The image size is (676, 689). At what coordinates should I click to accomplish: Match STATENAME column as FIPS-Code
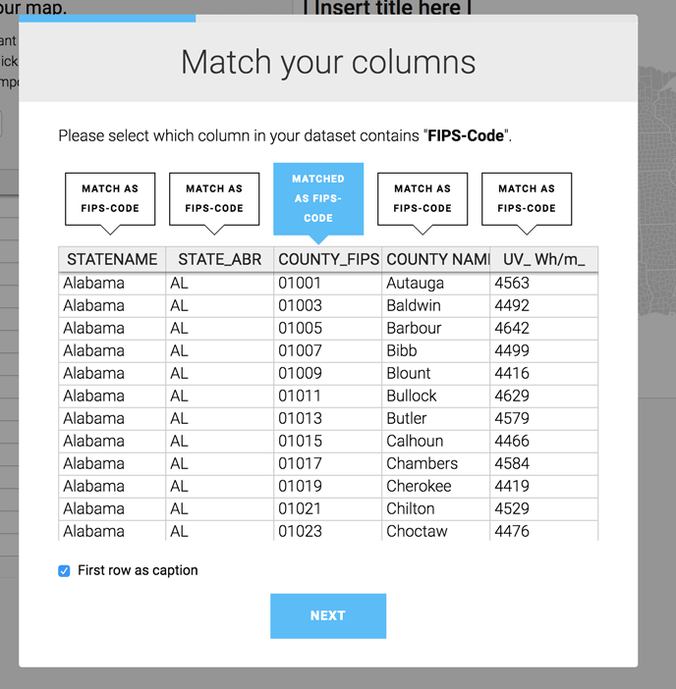110,198
